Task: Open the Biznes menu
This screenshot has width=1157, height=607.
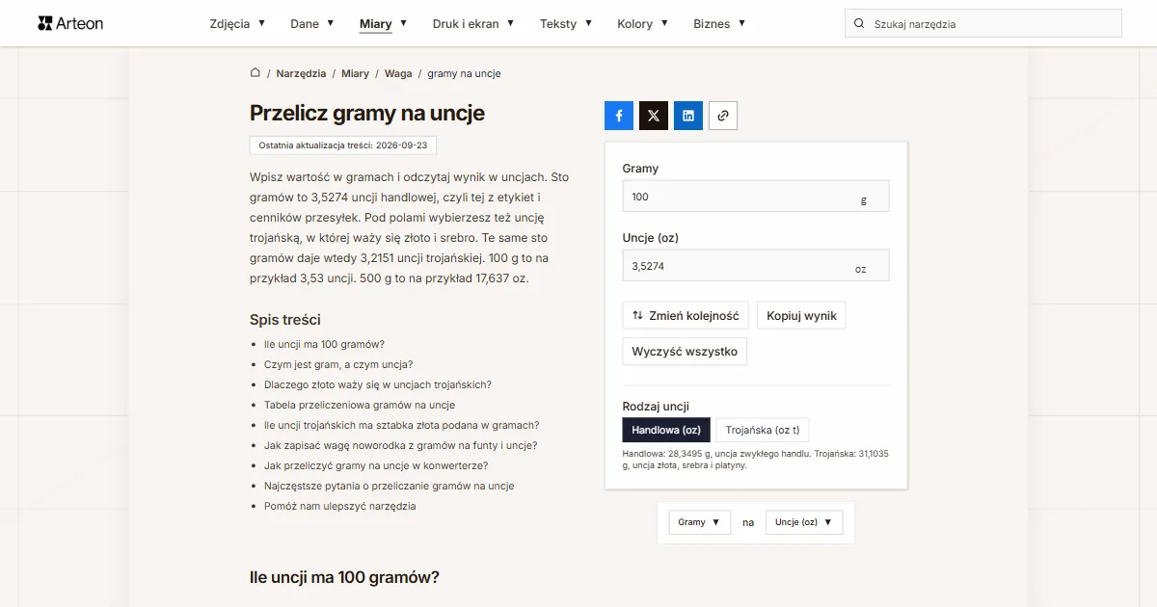Action: [719, 23]
